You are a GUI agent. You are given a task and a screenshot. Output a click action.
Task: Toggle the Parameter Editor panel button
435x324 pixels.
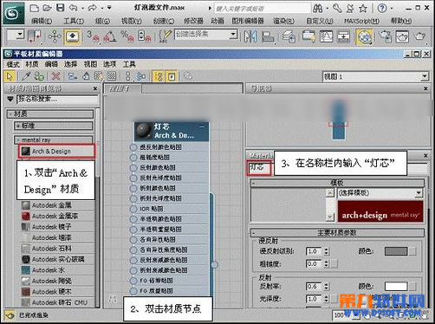pyautogui.click(x=172, y=76)
